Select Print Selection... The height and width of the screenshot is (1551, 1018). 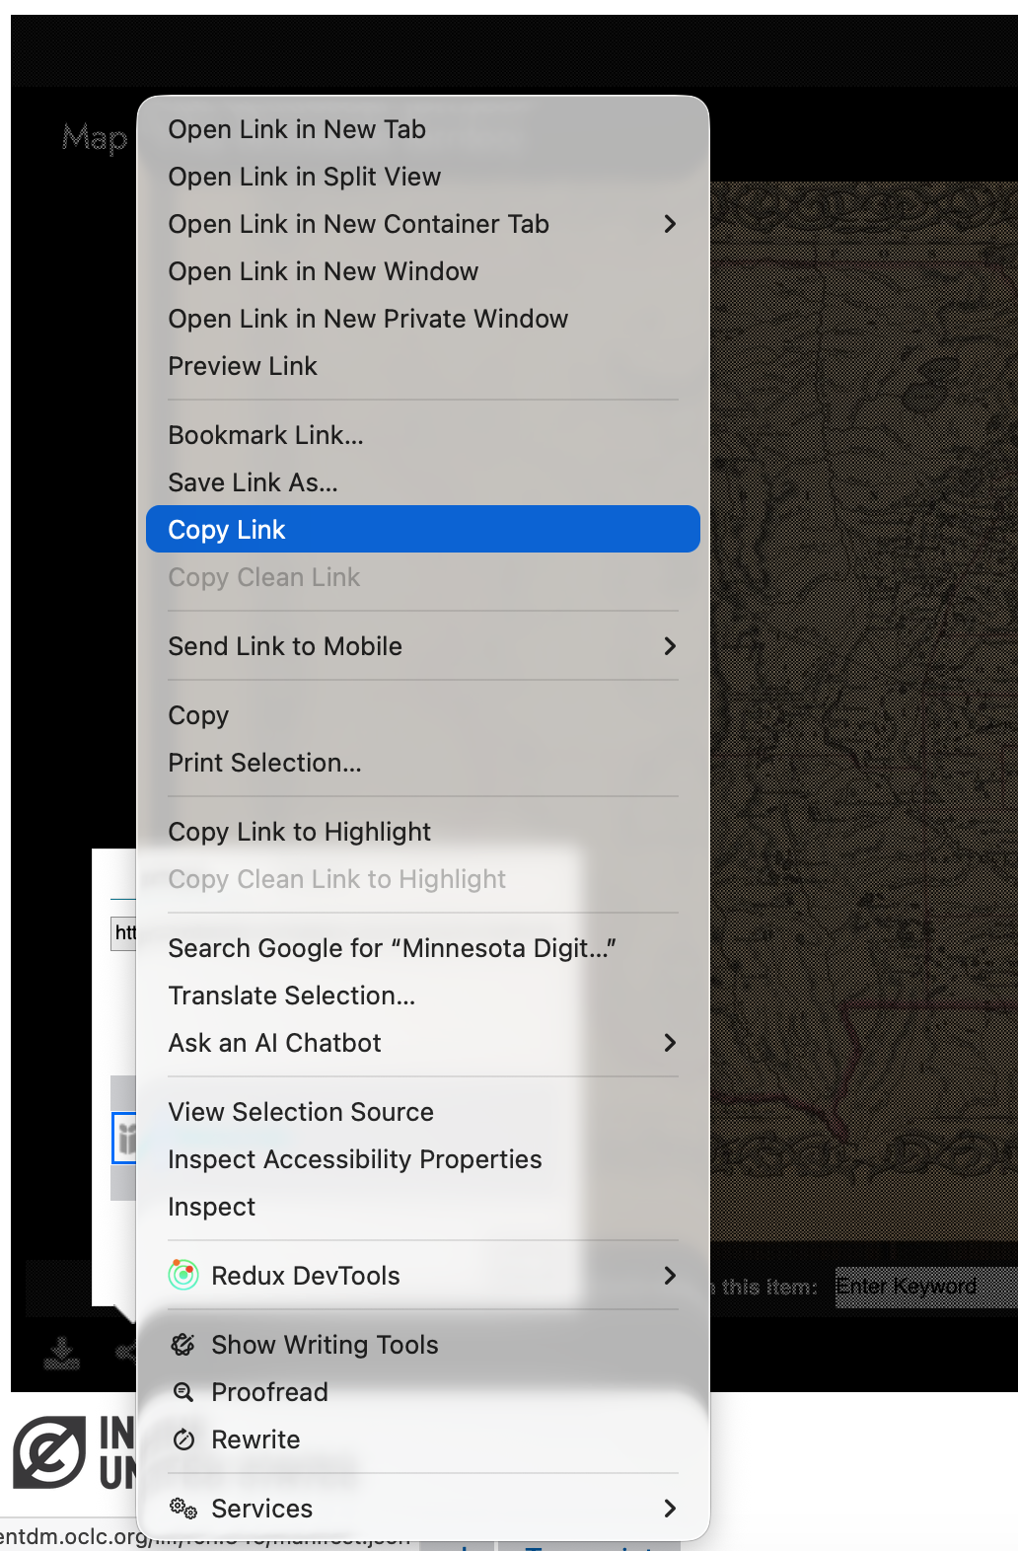click(x=422, y=763)
